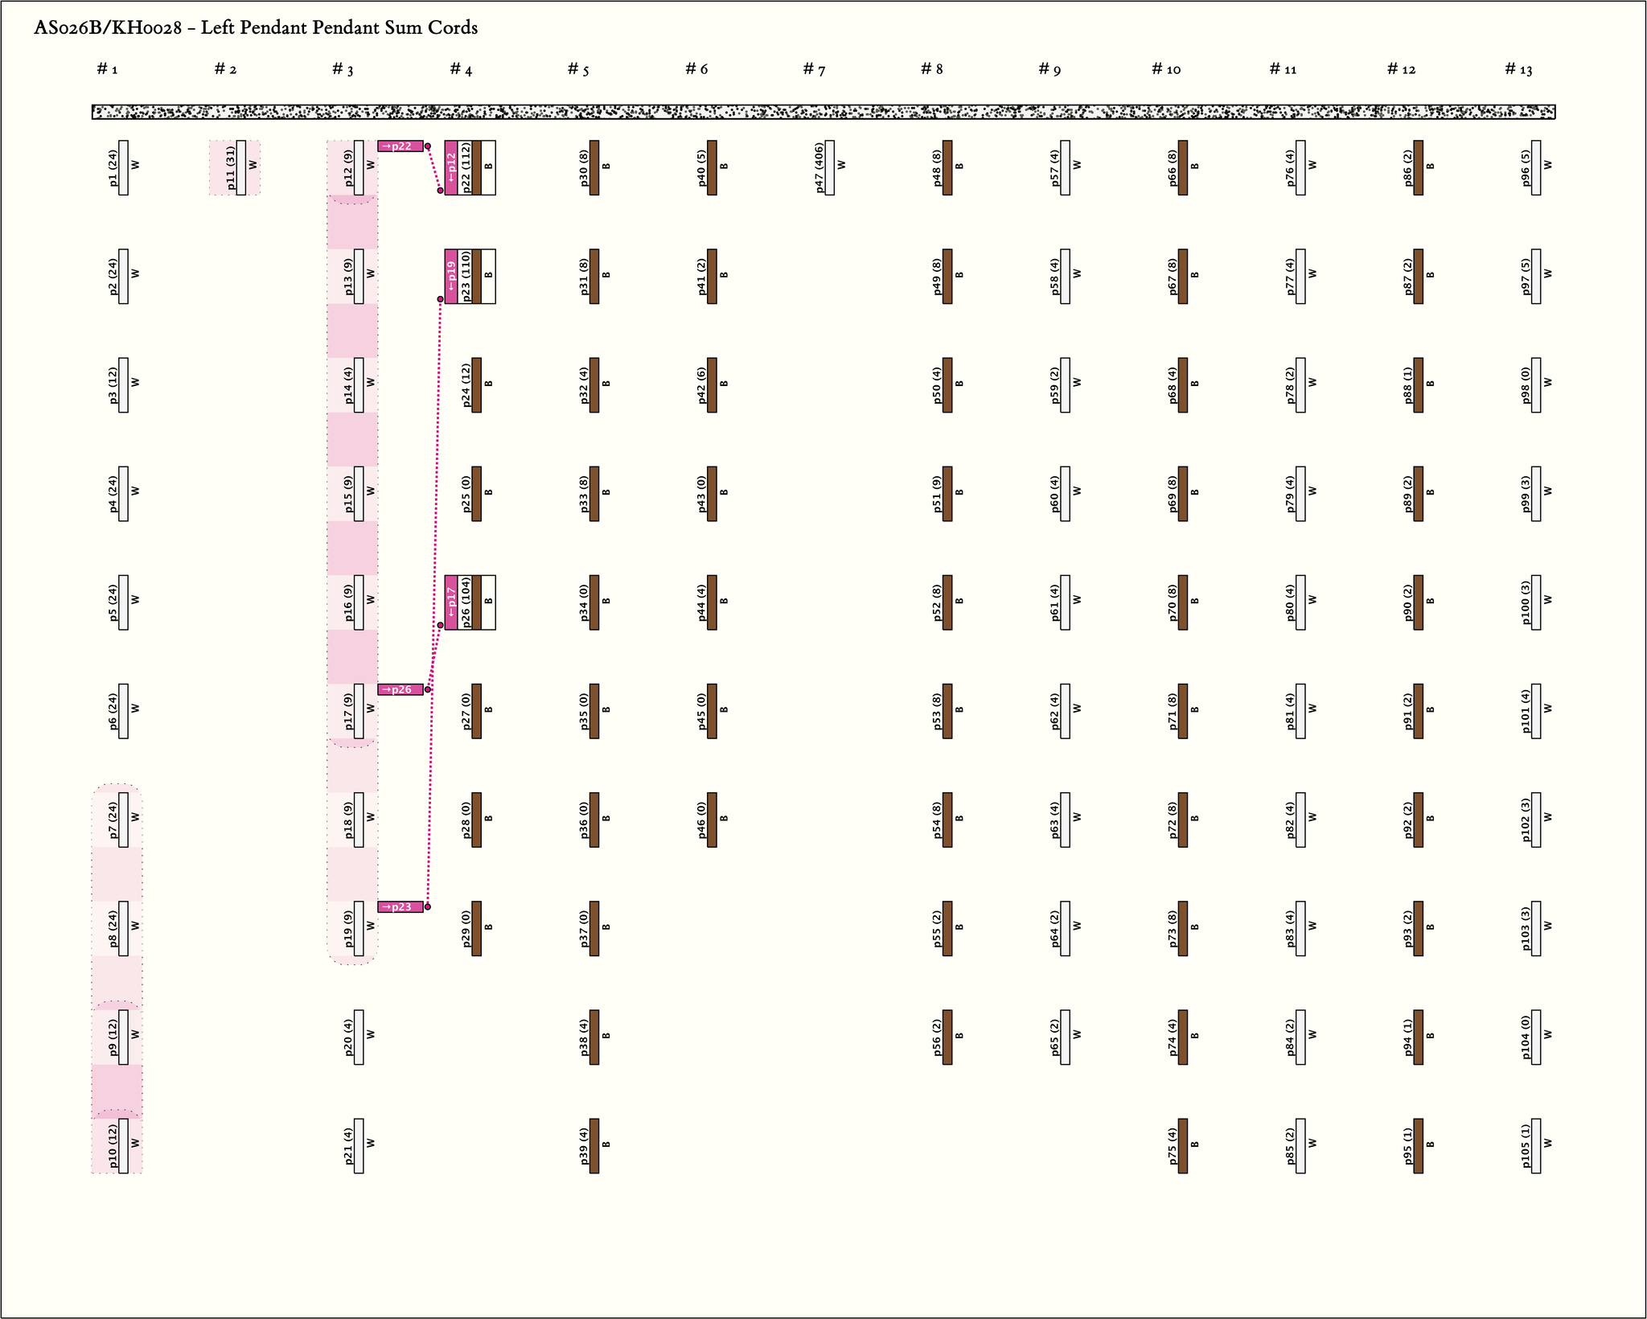Screen dimensions: 1647x1319
Task: Click the pink →p22 link tag
Action: click(x=400, y=146)
